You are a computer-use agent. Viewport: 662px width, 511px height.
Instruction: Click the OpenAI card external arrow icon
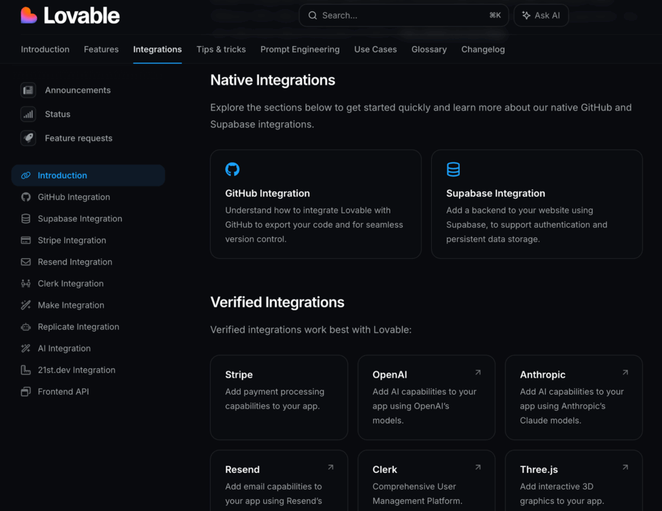click(478, 373)
